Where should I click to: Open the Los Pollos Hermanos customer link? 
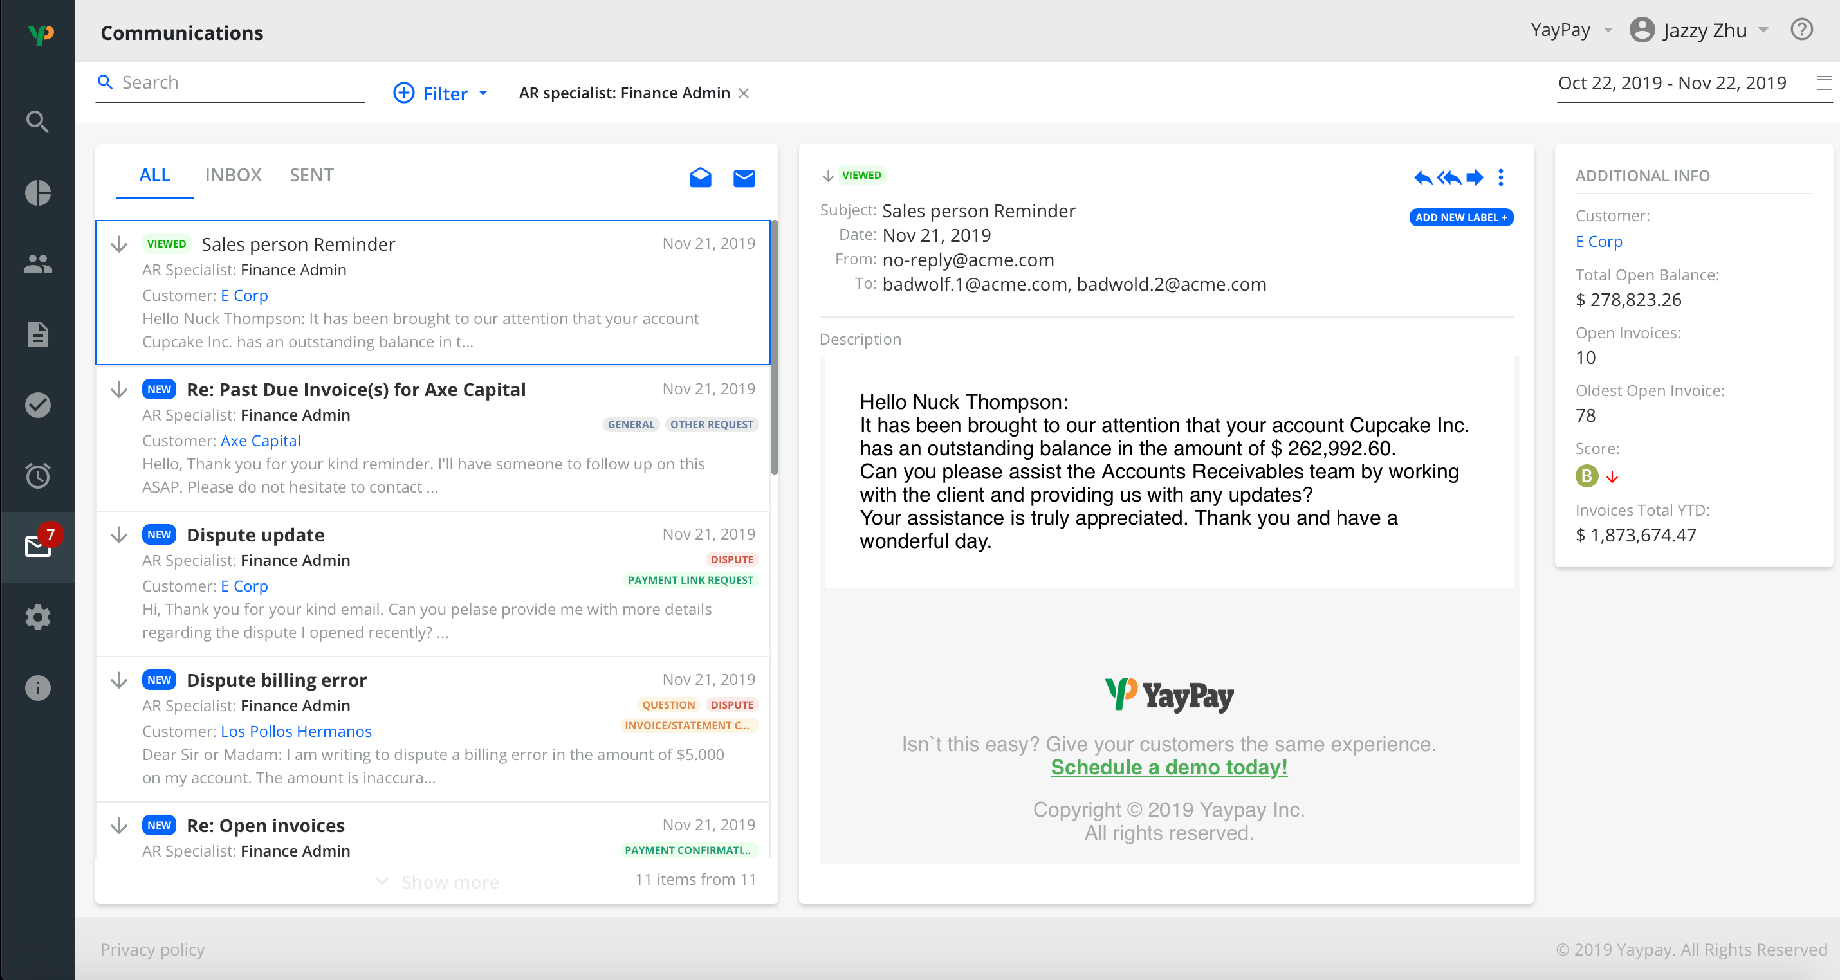297,732
